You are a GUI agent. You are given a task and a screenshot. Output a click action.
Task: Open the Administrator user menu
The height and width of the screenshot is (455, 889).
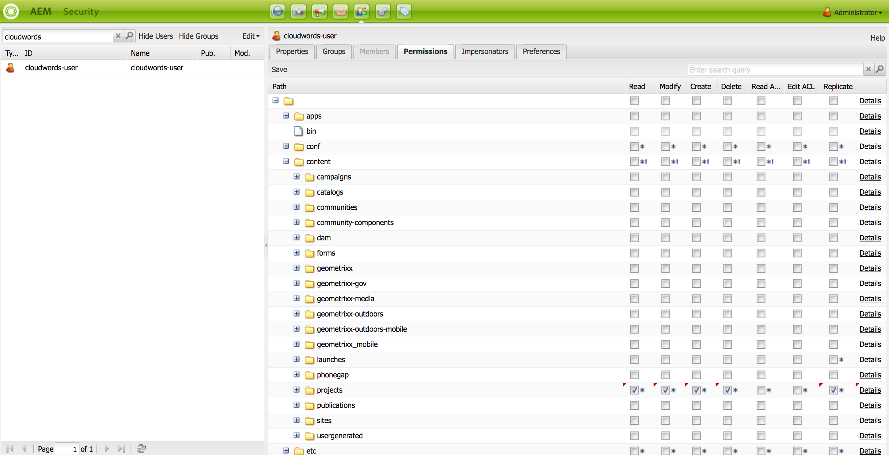pyautogui.click(x=855, y=12)
